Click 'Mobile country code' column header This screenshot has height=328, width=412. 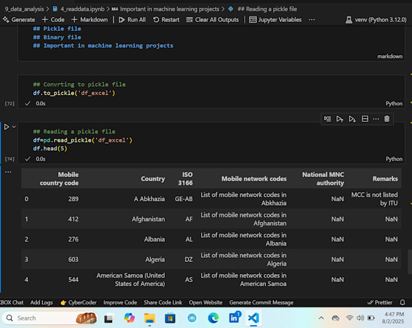click(59, 179)
